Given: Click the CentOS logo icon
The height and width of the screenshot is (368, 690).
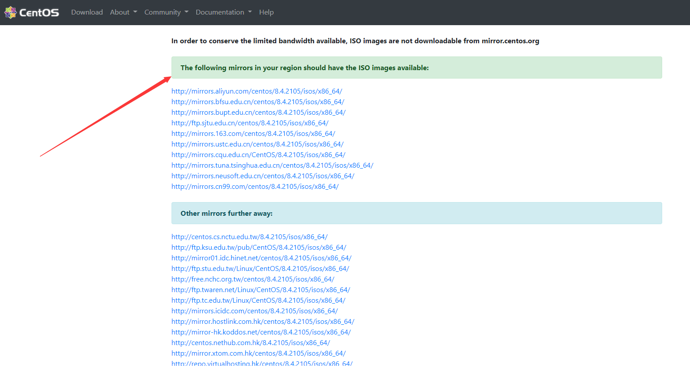Looking at the screenshot, I should (x=11, y=12).
